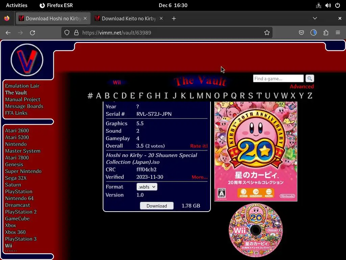Open the Firefox hamburger application menu
Screen dimensions: 346x260
[338, 33]
